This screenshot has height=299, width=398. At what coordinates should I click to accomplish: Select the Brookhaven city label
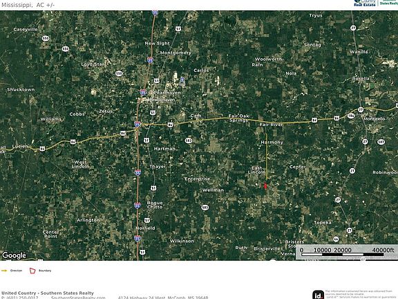tap(162, 100)
